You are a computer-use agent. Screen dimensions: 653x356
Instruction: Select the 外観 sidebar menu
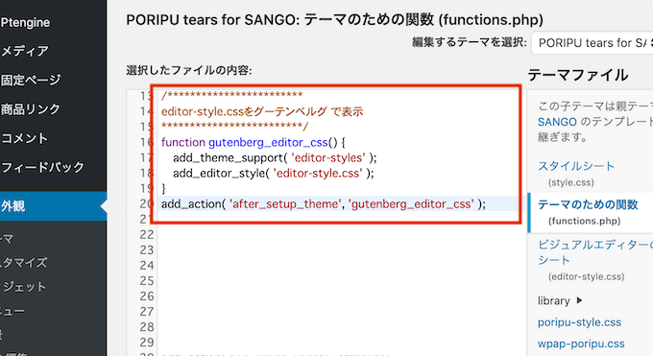coord(54,206)
